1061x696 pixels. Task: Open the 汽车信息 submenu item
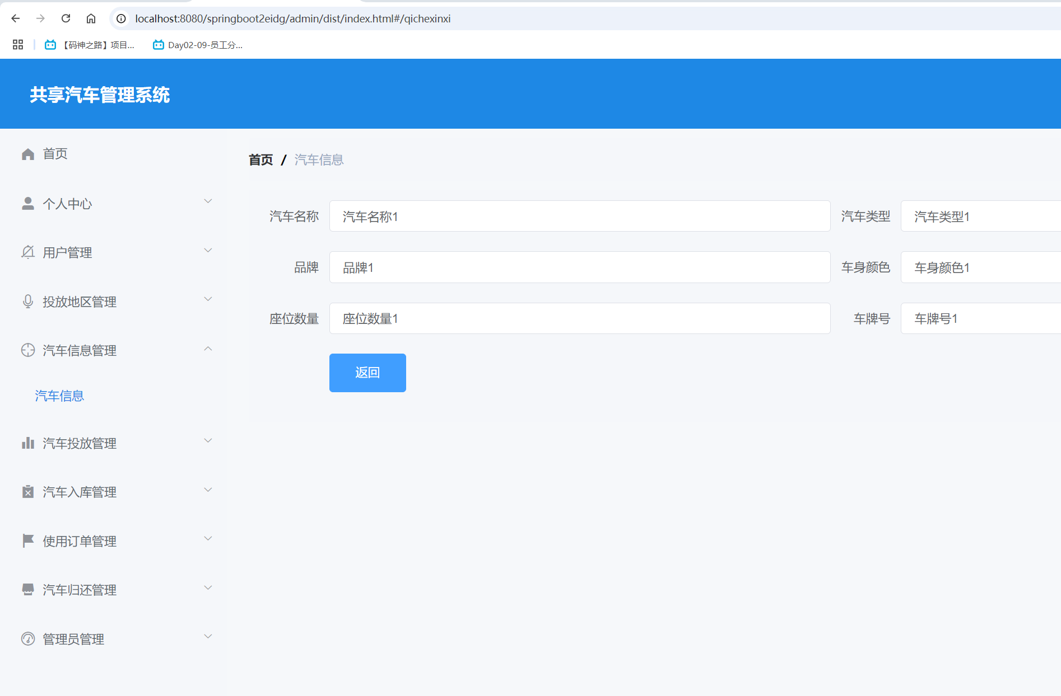(x=59, y=396)
